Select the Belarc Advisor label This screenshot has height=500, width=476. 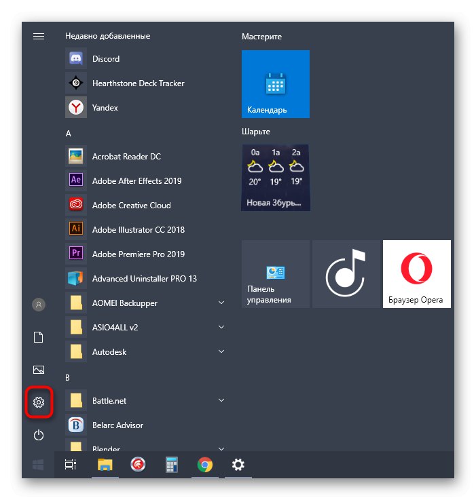coord(117,425)
